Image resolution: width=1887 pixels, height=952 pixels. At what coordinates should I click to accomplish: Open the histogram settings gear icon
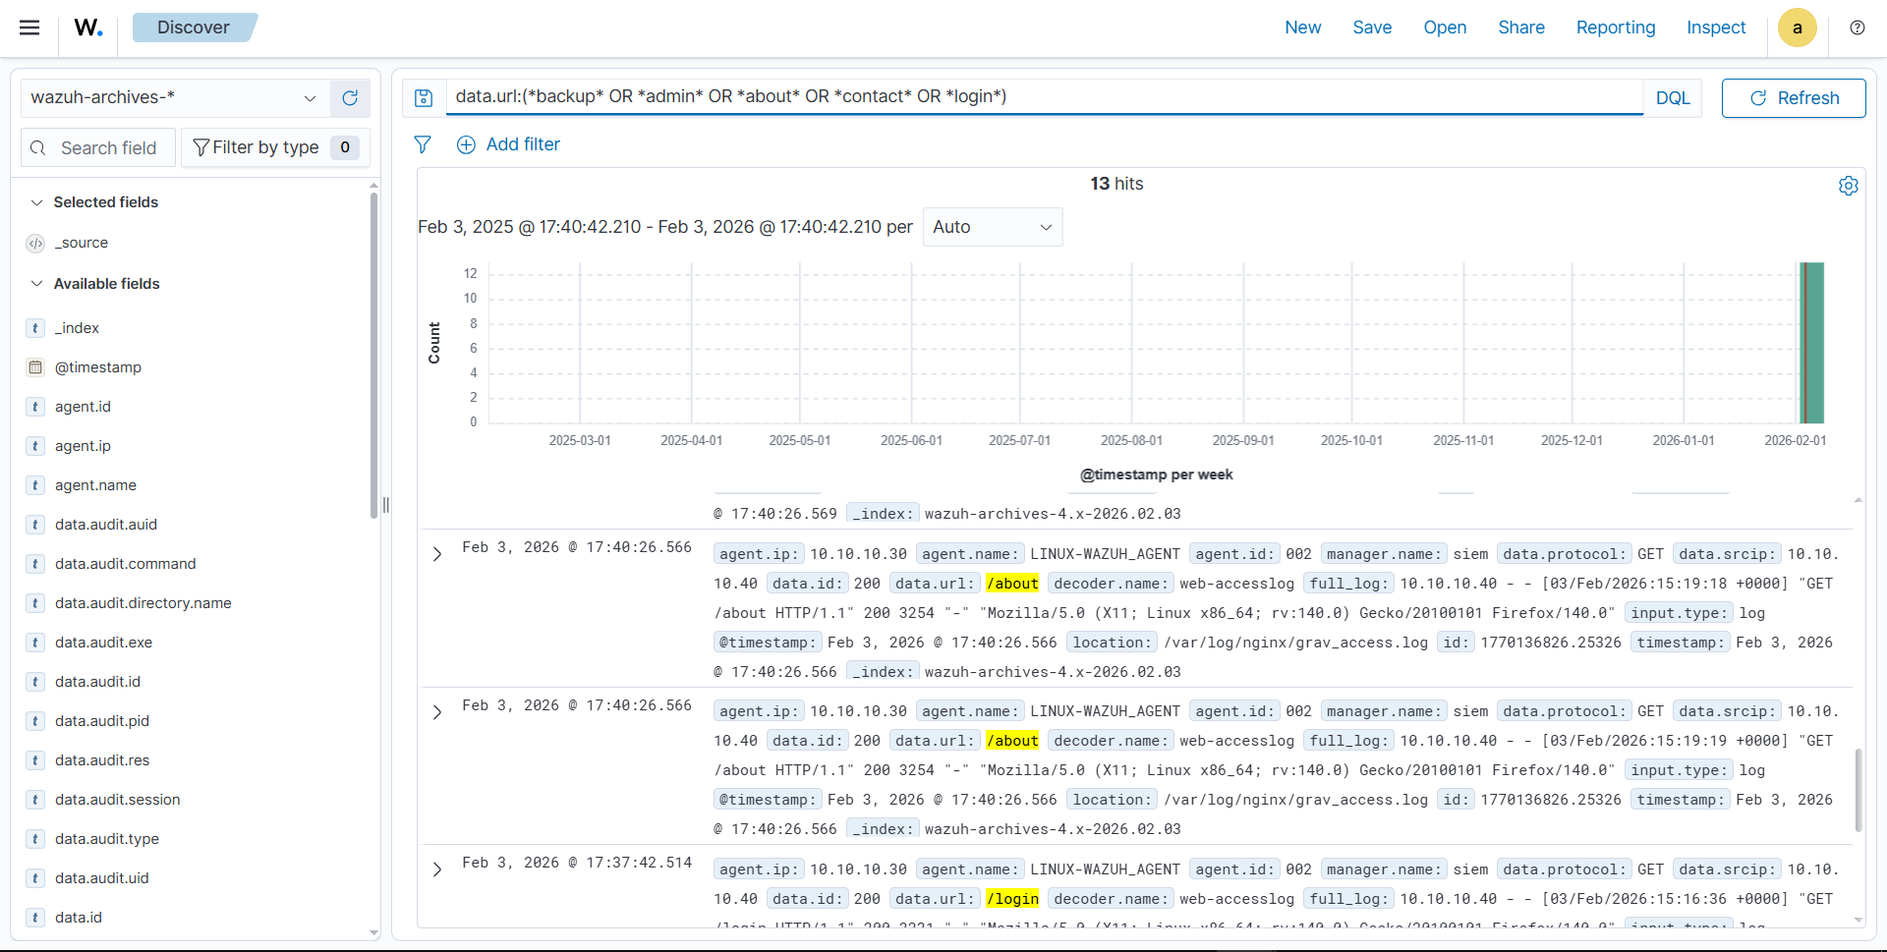click(x=1848, y=186)
